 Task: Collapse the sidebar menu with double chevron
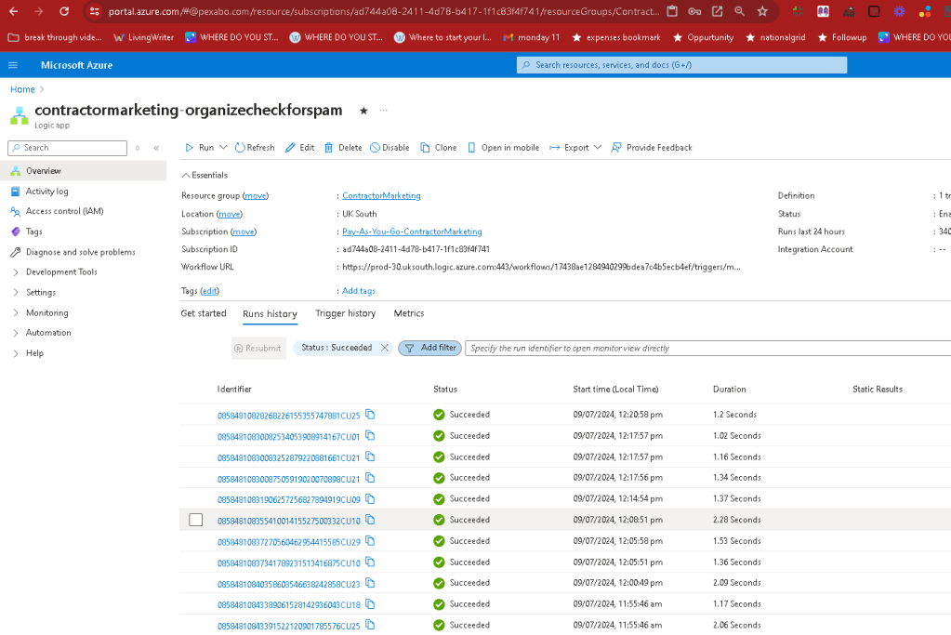click(156, 148)
